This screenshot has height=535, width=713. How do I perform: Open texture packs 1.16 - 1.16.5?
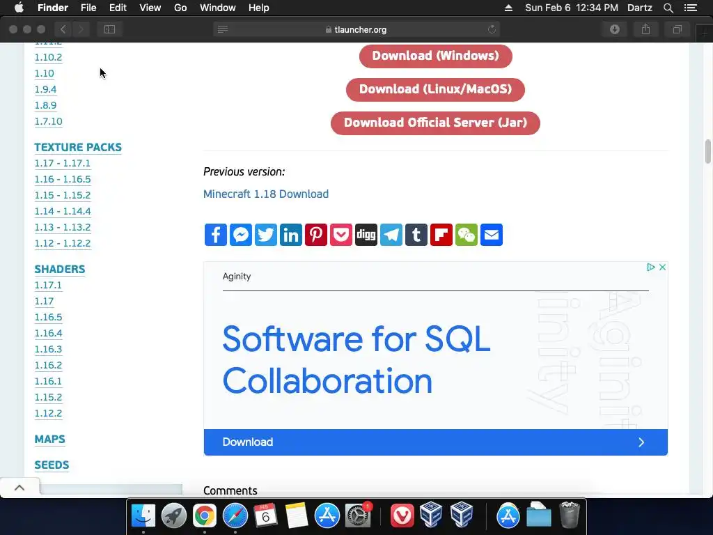[63, 179]
